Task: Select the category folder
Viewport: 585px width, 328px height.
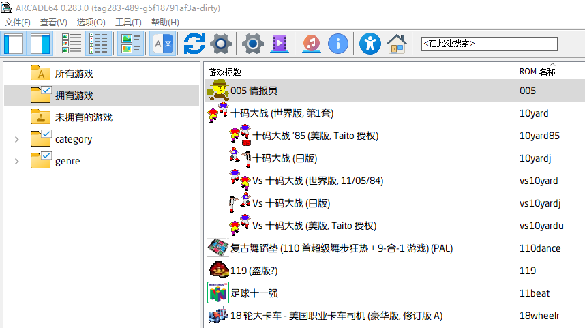Action: pyautogui.click(x=74, y=139)
